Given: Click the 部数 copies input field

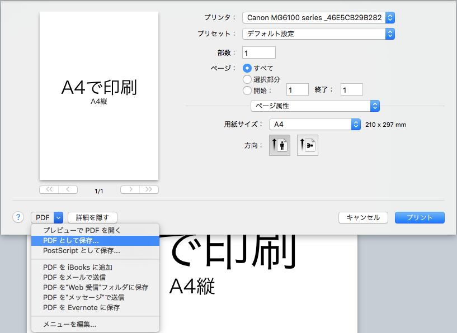Looking at the screenshot, I should pyautogui.click(x=259, y=53).
